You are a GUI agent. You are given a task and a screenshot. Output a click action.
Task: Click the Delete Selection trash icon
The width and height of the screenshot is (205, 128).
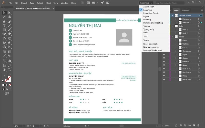coord(198,125)
